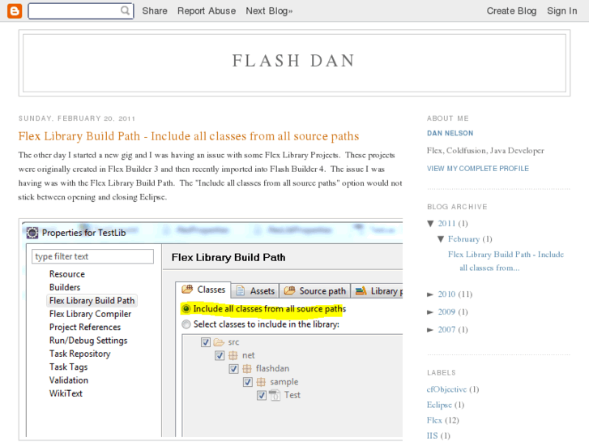Select Builders in properties list
This screenshot has width=589, height=442.
tap(65, 287)
